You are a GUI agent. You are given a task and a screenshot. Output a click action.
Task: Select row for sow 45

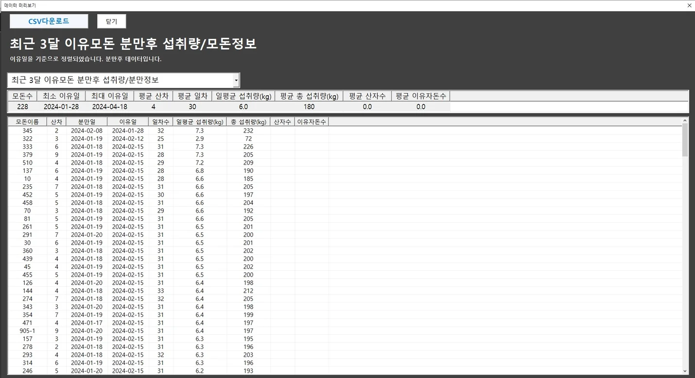pos(345,267)
